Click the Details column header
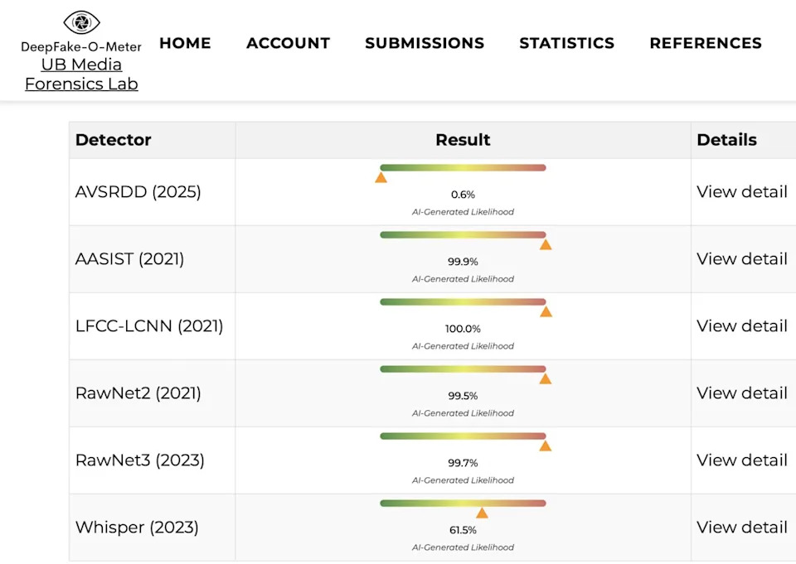Screen dimensions: 796x564 point(727,140)
